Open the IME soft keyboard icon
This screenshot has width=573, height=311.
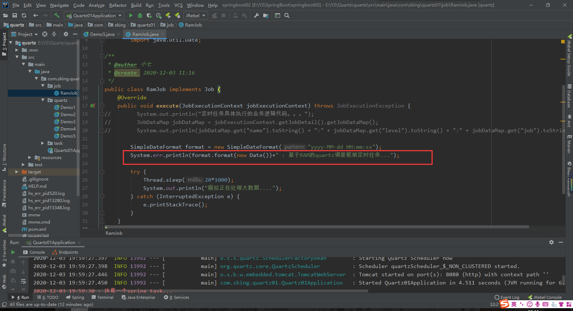coord(545,304)
